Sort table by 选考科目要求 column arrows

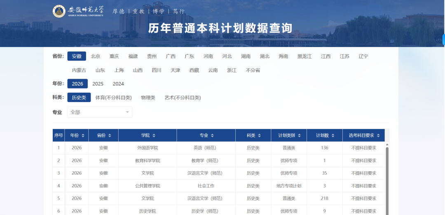[x=378, y=136]
